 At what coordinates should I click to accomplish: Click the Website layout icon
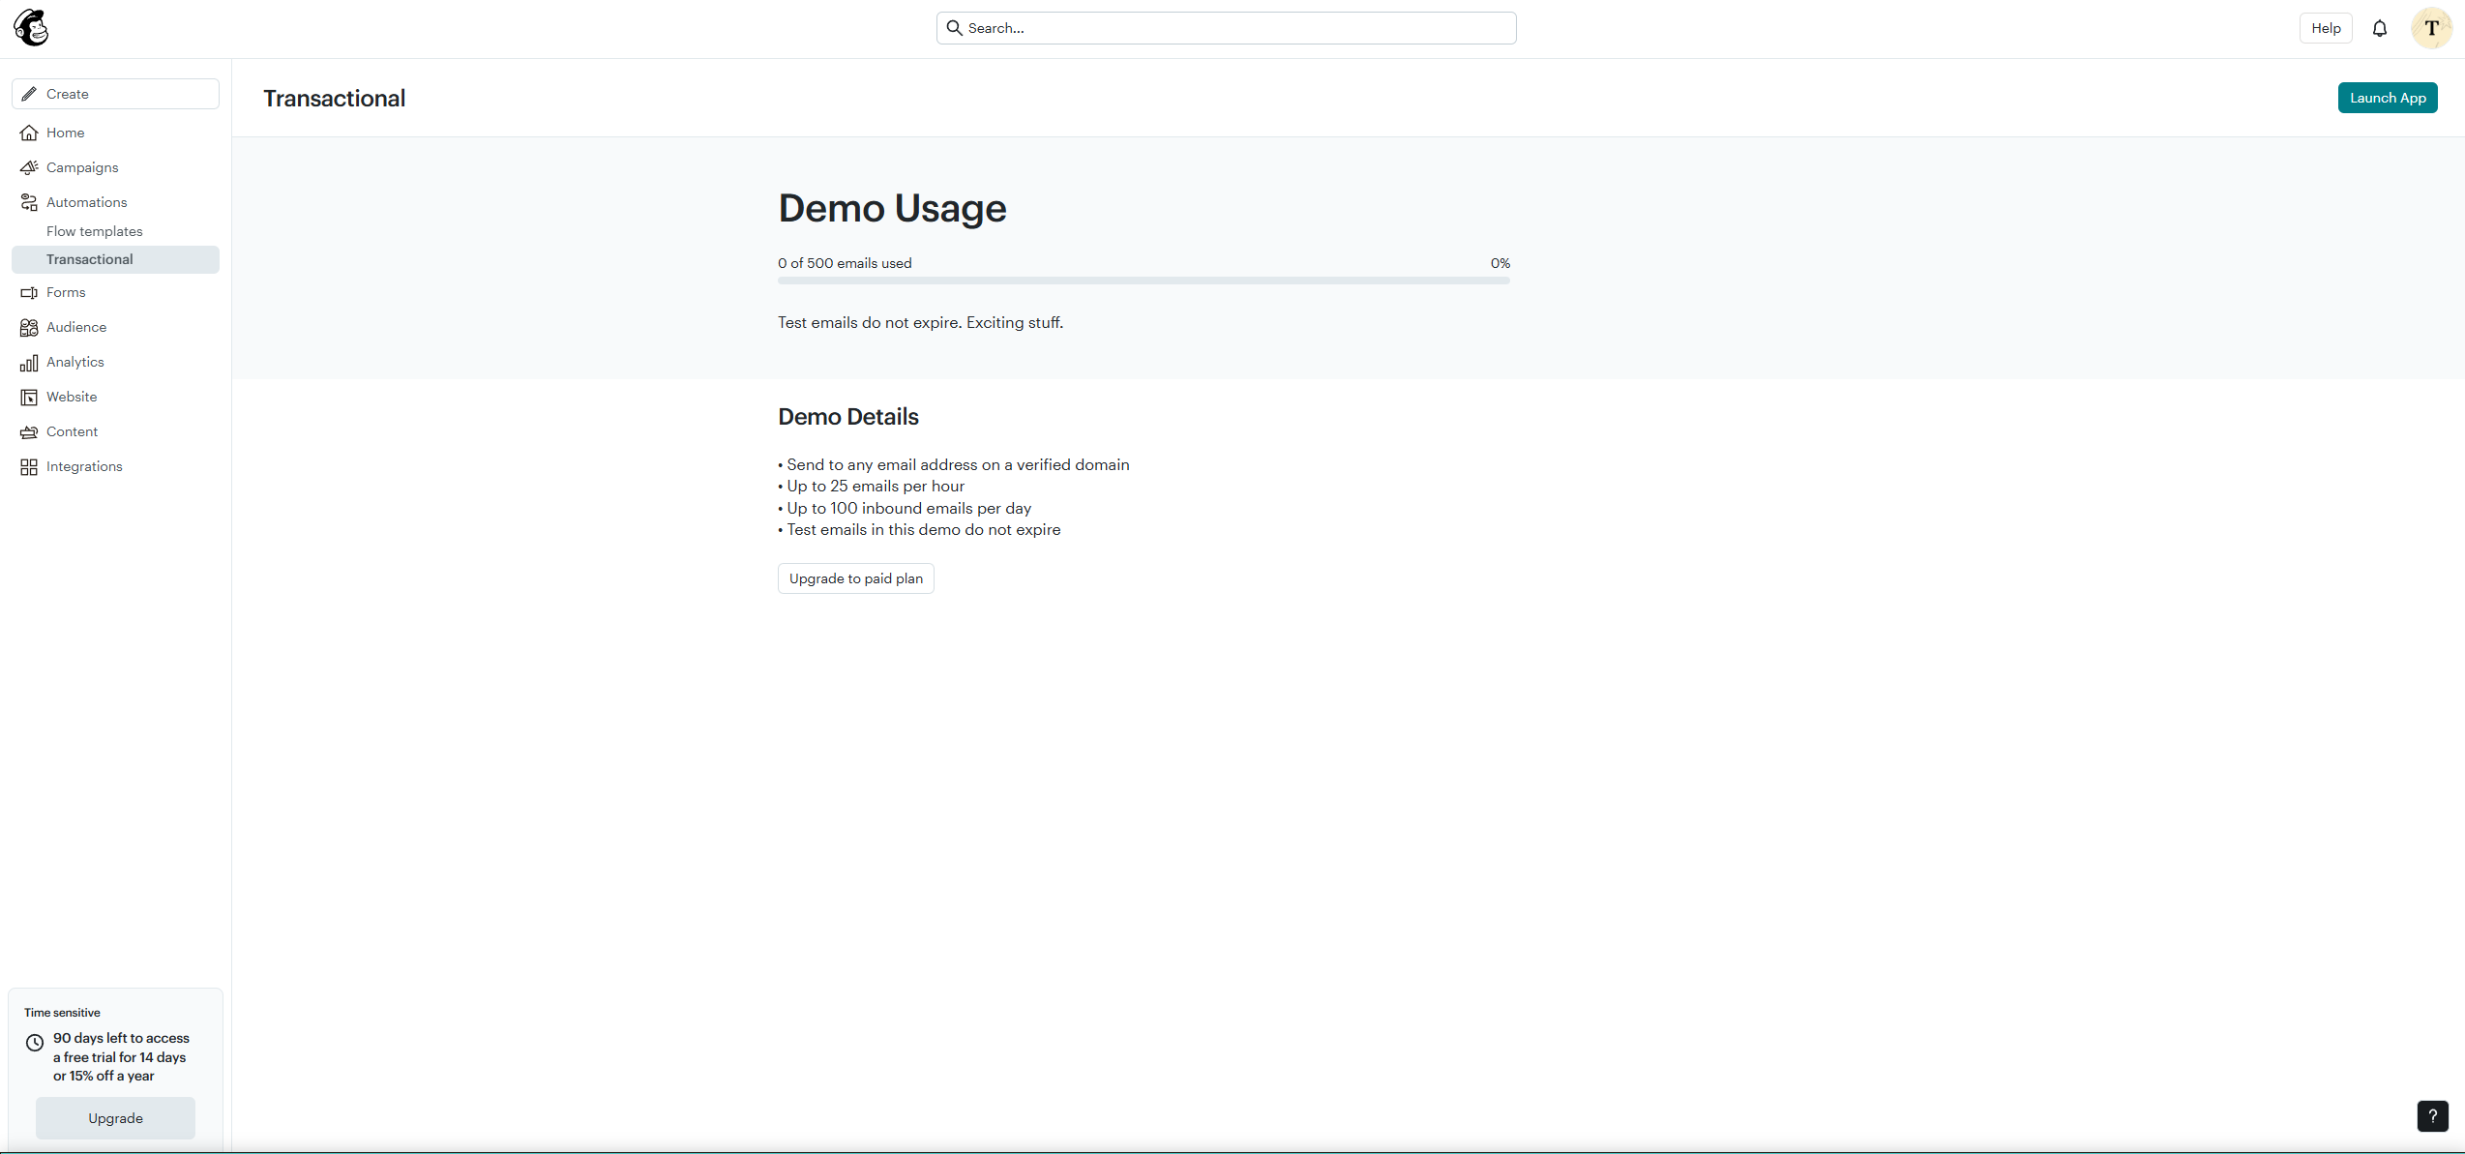click(x=29, y=397)
